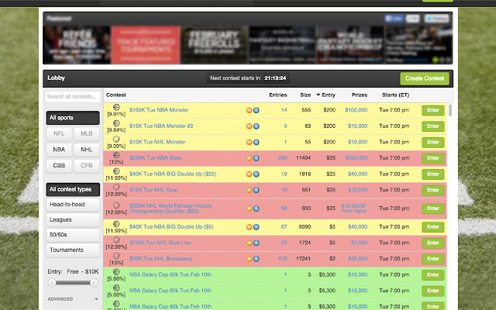Click the G icon on $10K Tue NHL Monster
Viewport: 496px width, 310px height.
[257, 142]
